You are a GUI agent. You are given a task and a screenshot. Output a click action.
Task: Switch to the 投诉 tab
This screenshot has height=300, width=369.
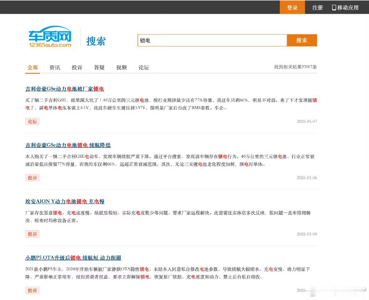click(x=77, y=68)
